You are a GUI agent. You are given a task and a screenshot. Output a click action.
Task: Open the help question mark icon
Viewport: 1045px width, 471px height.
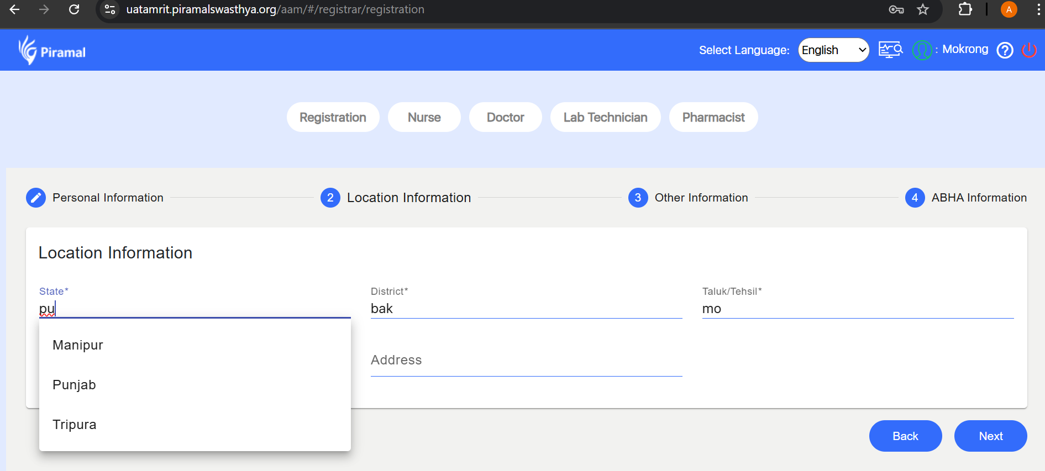(x=1005, y=50)
